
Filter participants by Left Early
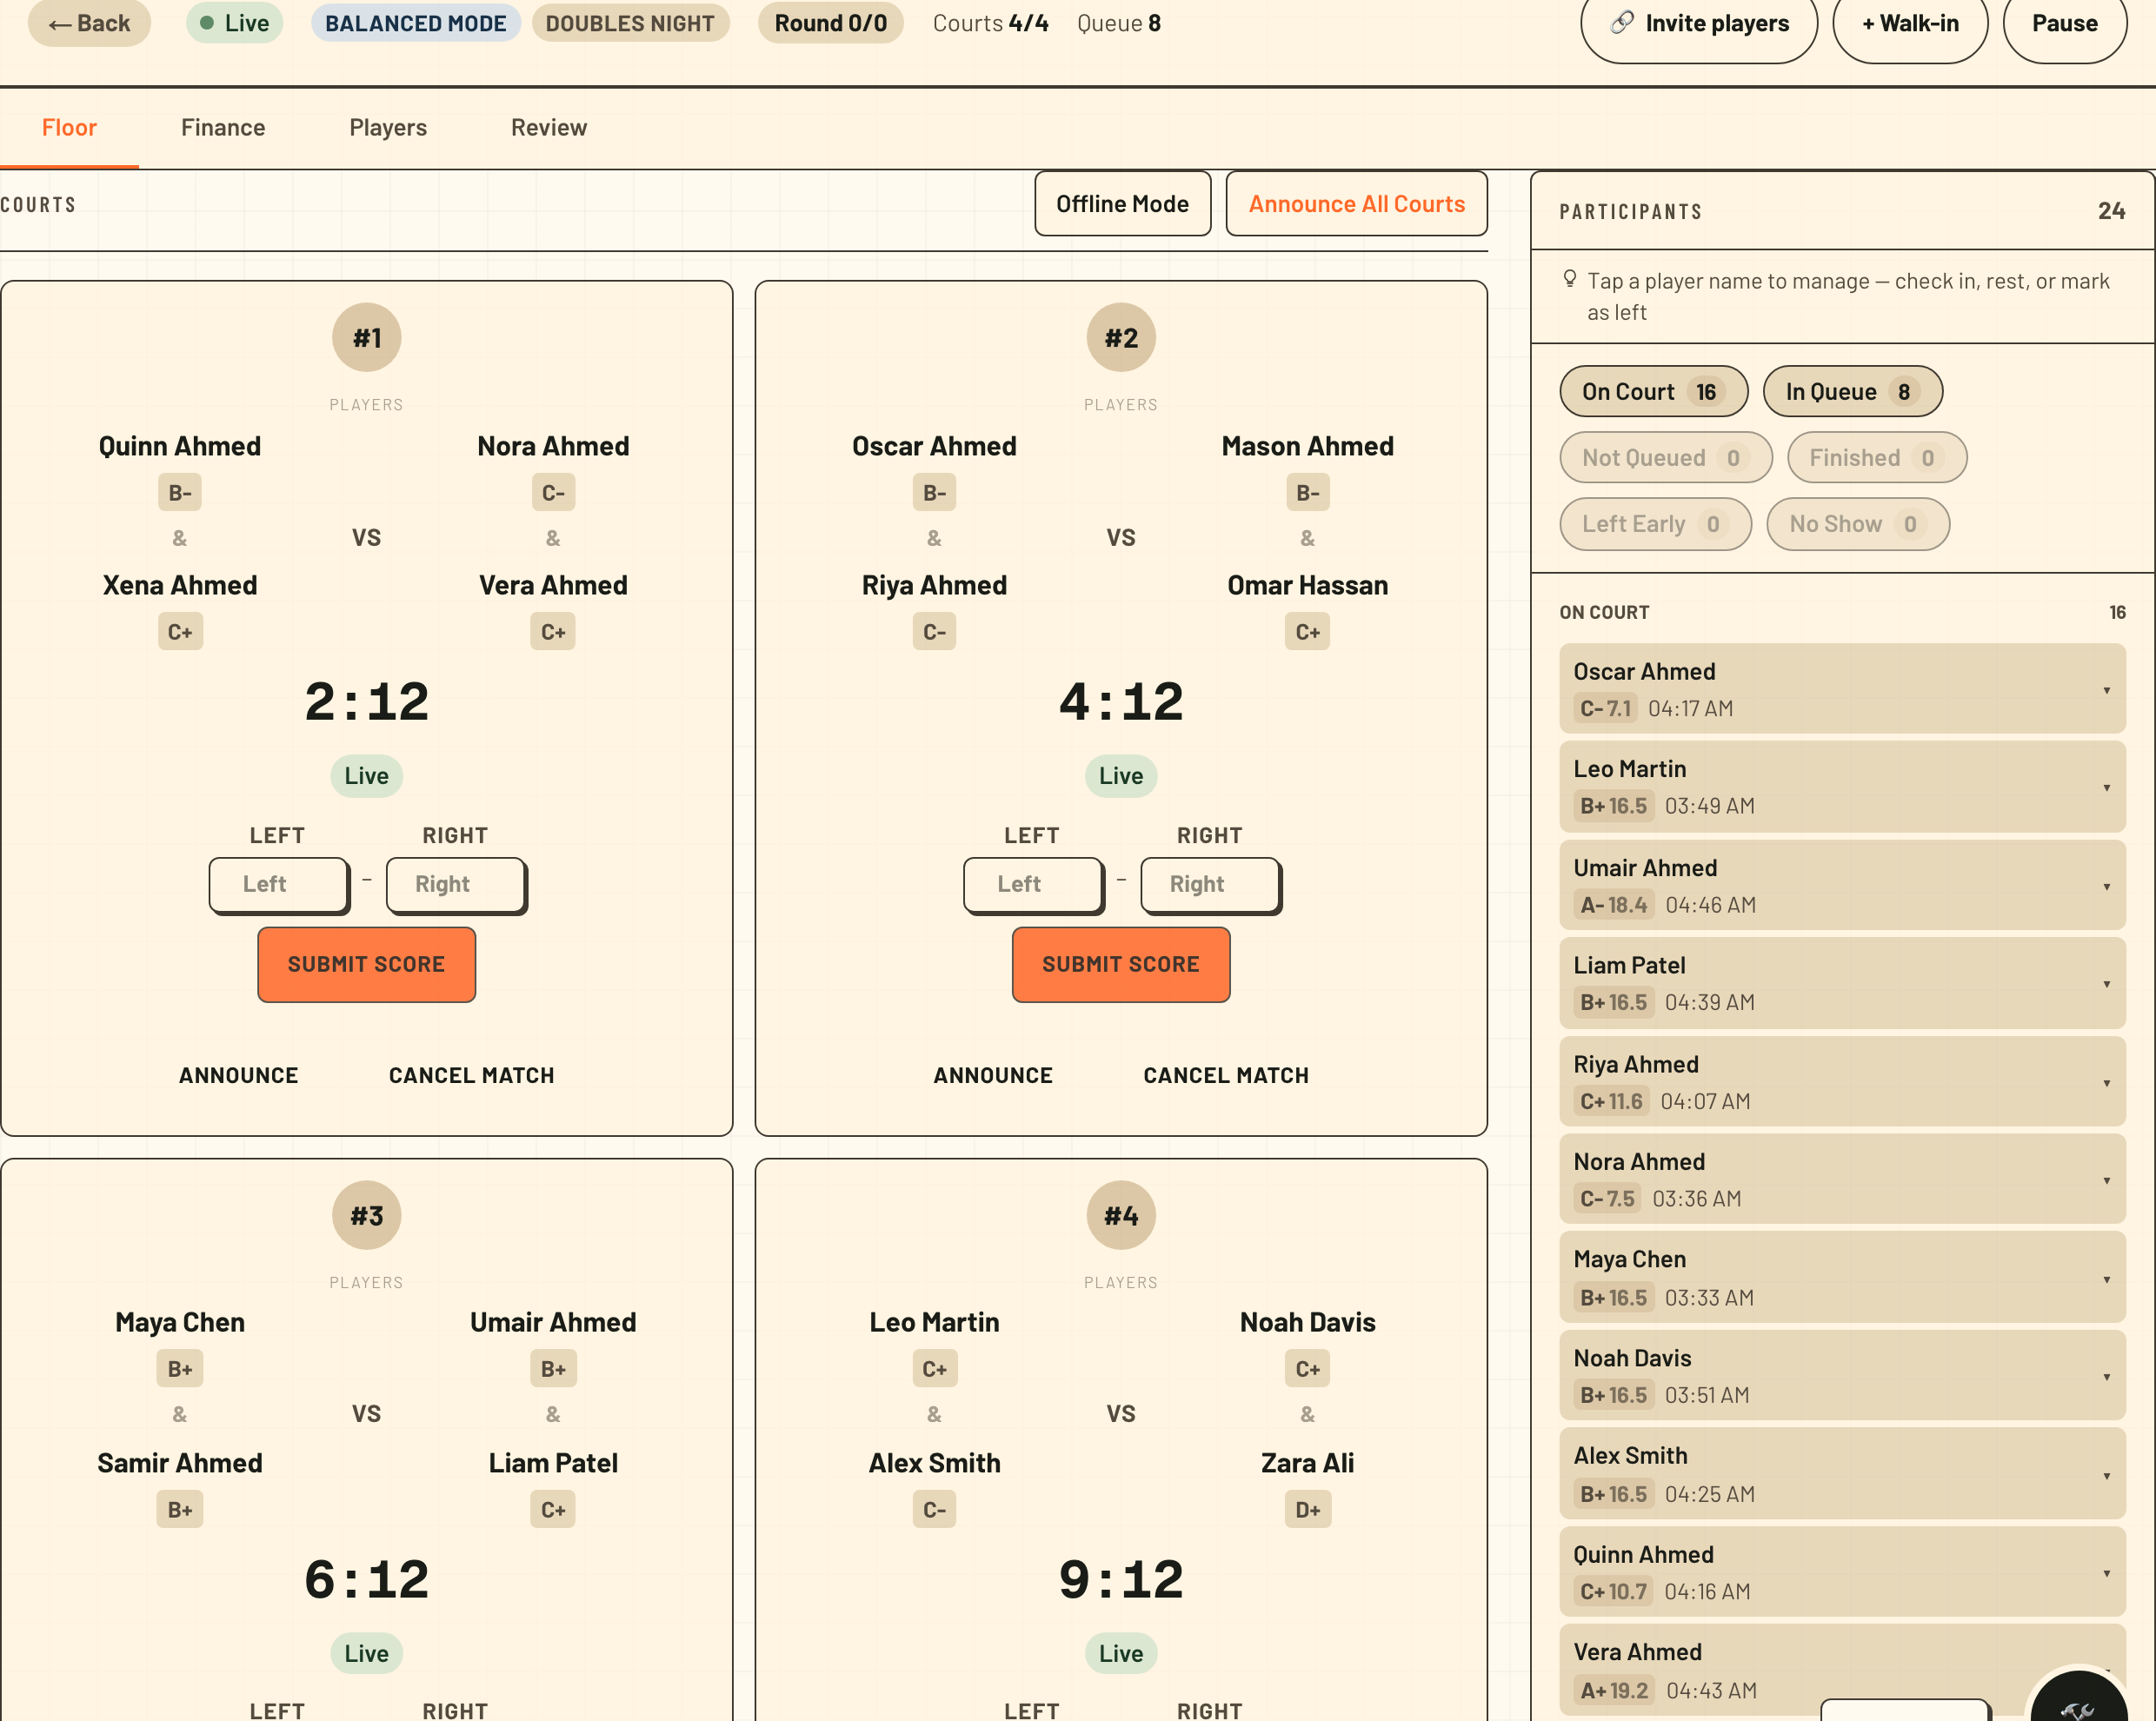tap(1655, 524)
